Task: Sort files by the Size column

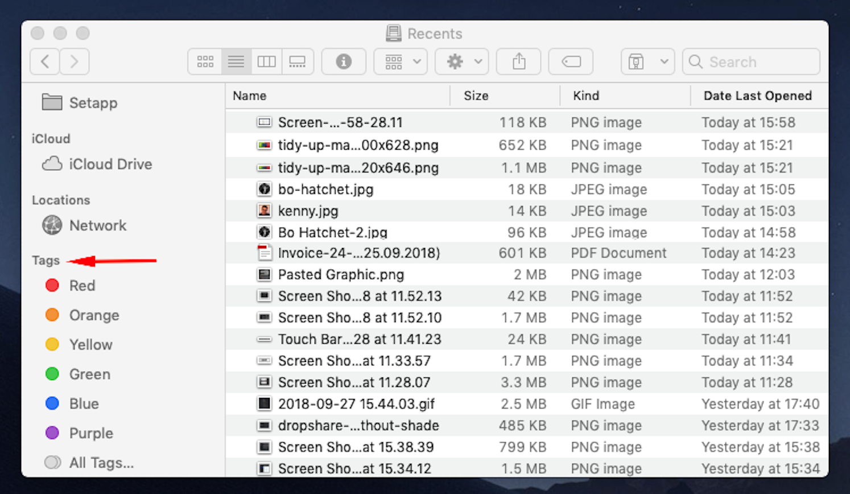Action: coord(476,96)
